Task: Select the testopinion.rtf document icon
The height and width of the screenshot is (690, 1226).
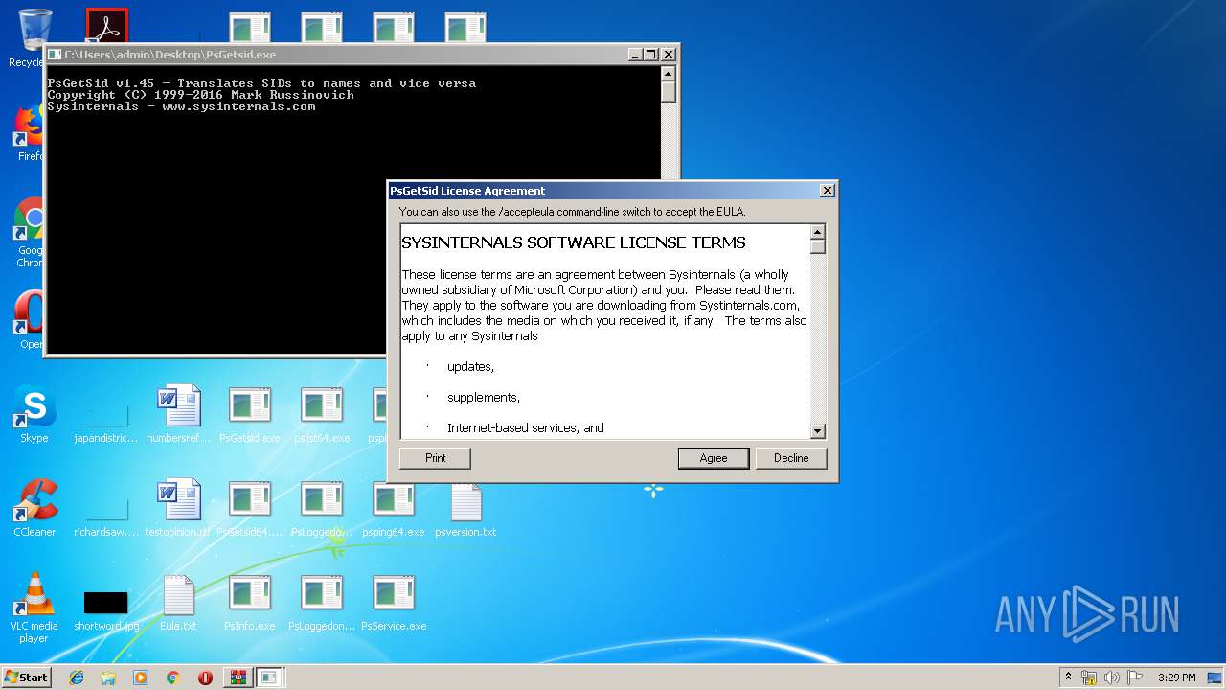Action: (178, 508)
